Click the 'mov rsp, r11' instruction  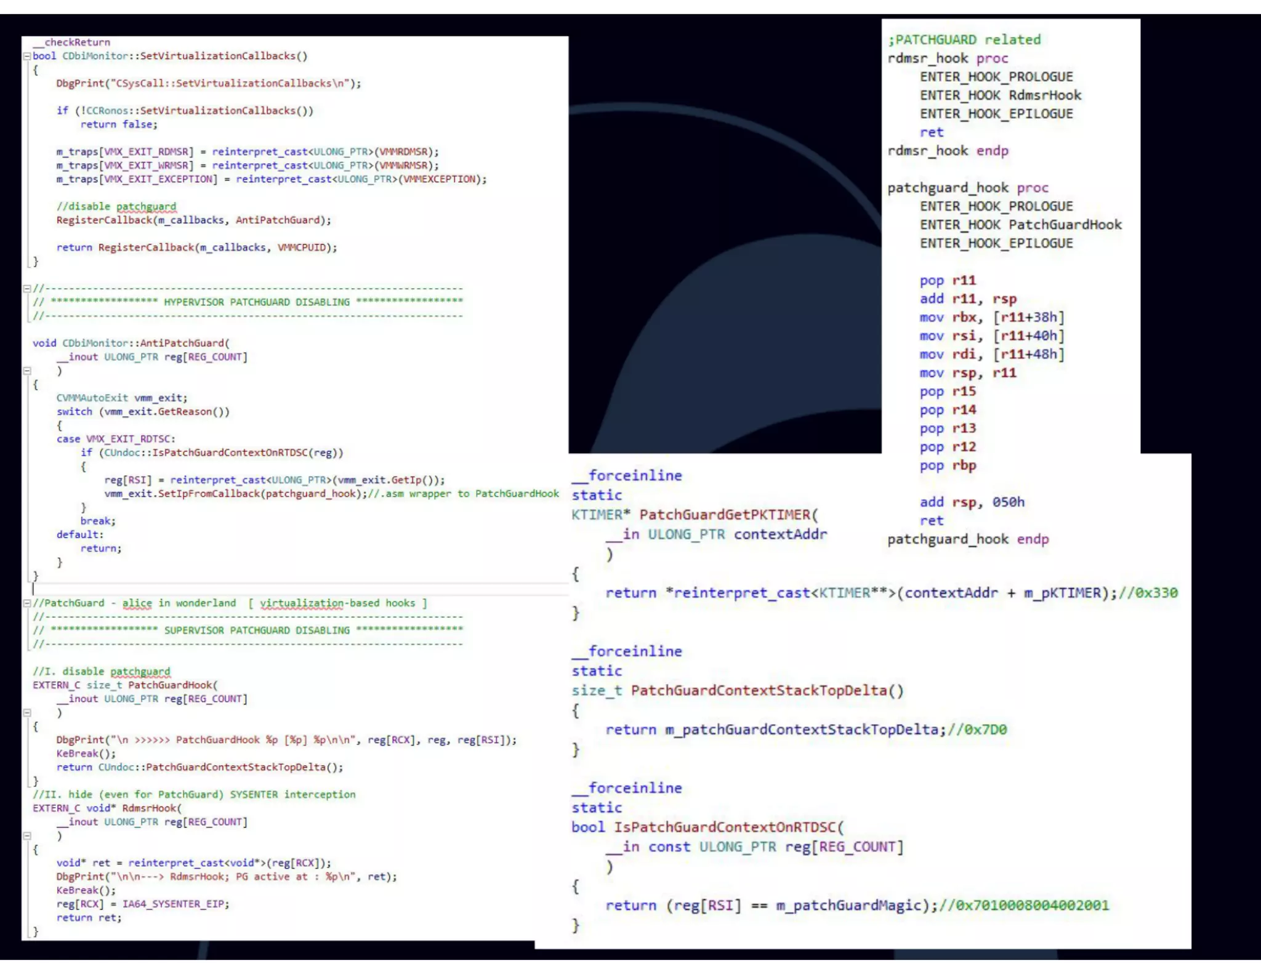969,373
